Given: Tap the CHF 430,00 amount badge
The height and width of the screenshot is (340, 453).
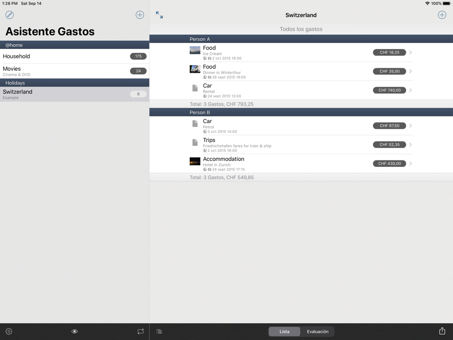Looking at the screenshot, I should point(390,164).
